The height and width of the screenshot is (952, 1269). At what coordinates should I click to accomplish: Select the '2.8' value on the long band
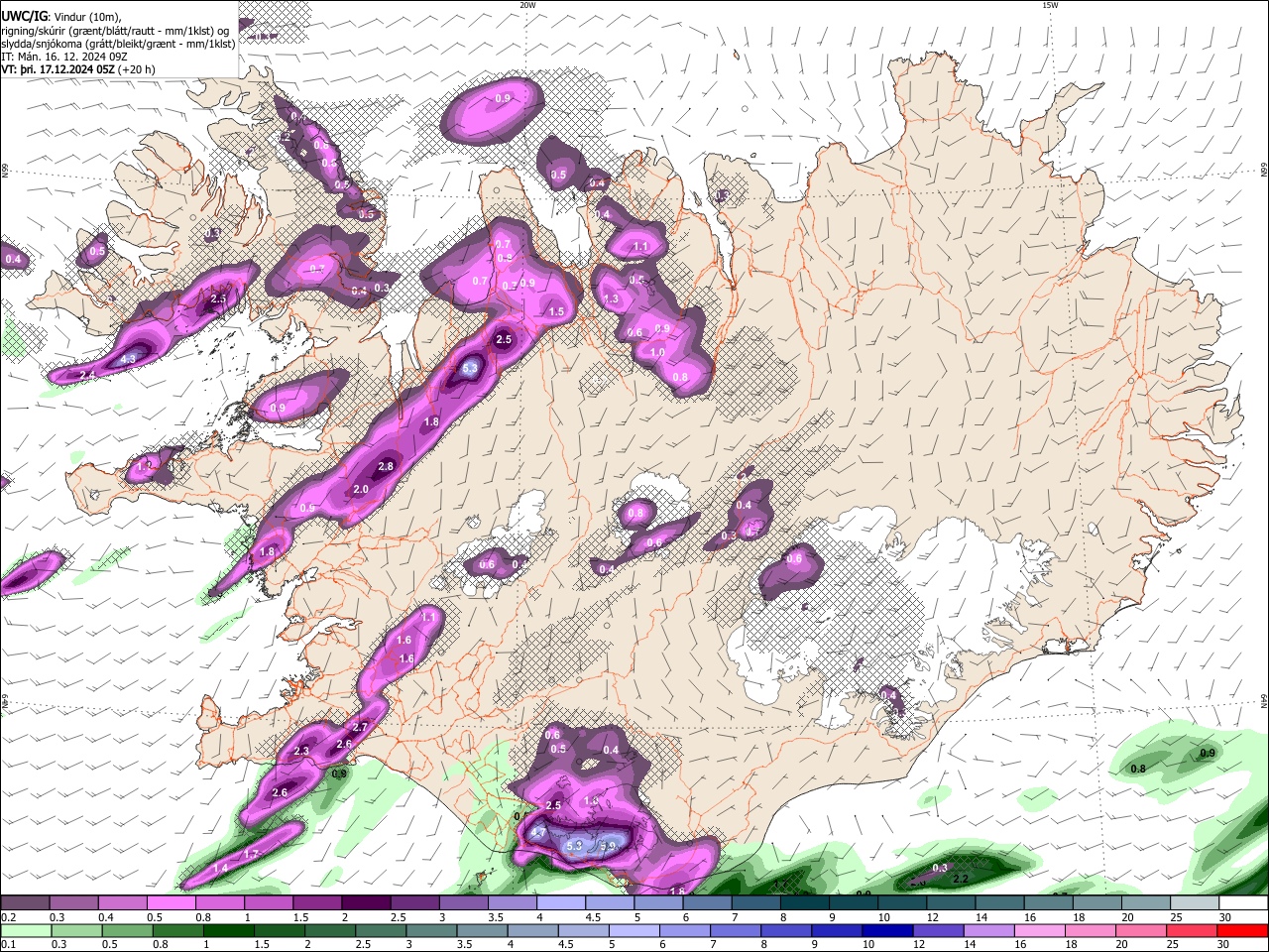(387, 466)
